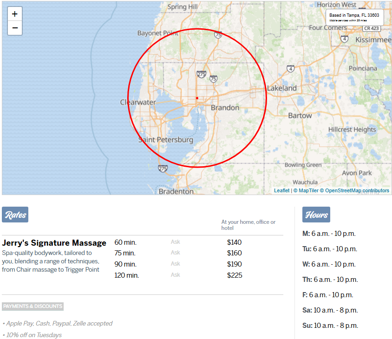
Task: Click the red center marker in Tampa
Action: click(197, 98)
